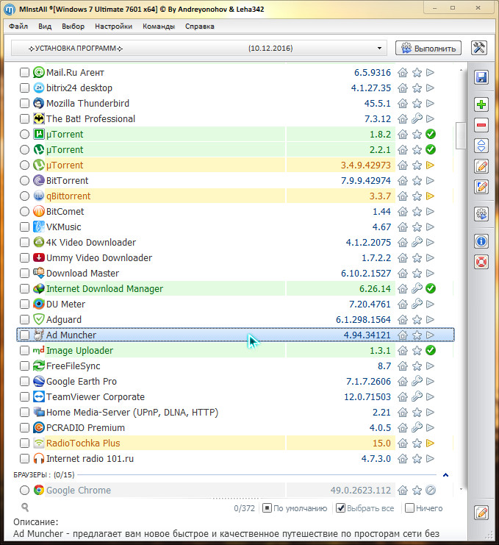The height and width of the screenshot is (545, 499).
Task: Click the red lifebuoy help icon
Action: pyautogui.click(x=481, y=262)
